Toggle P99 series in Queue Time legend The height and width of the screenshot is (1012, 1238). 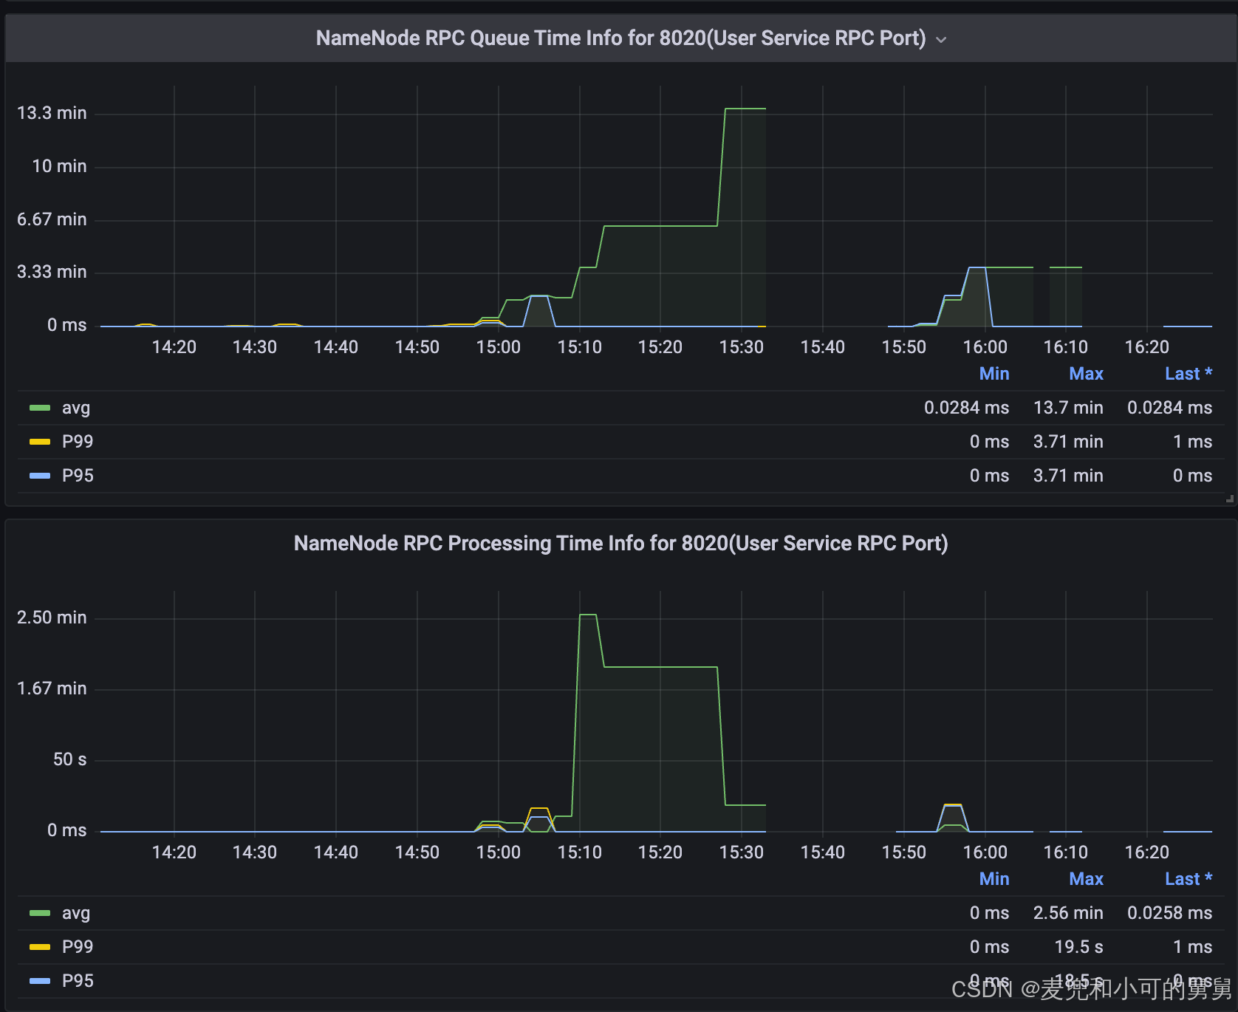(x=78, y=442)
